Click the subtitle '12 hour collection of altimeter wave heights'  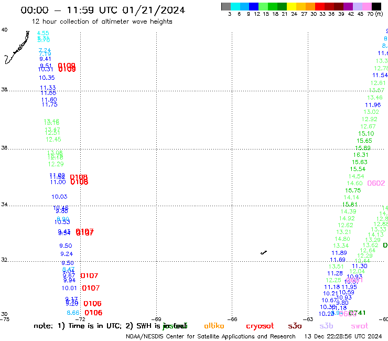click(102, 22)
